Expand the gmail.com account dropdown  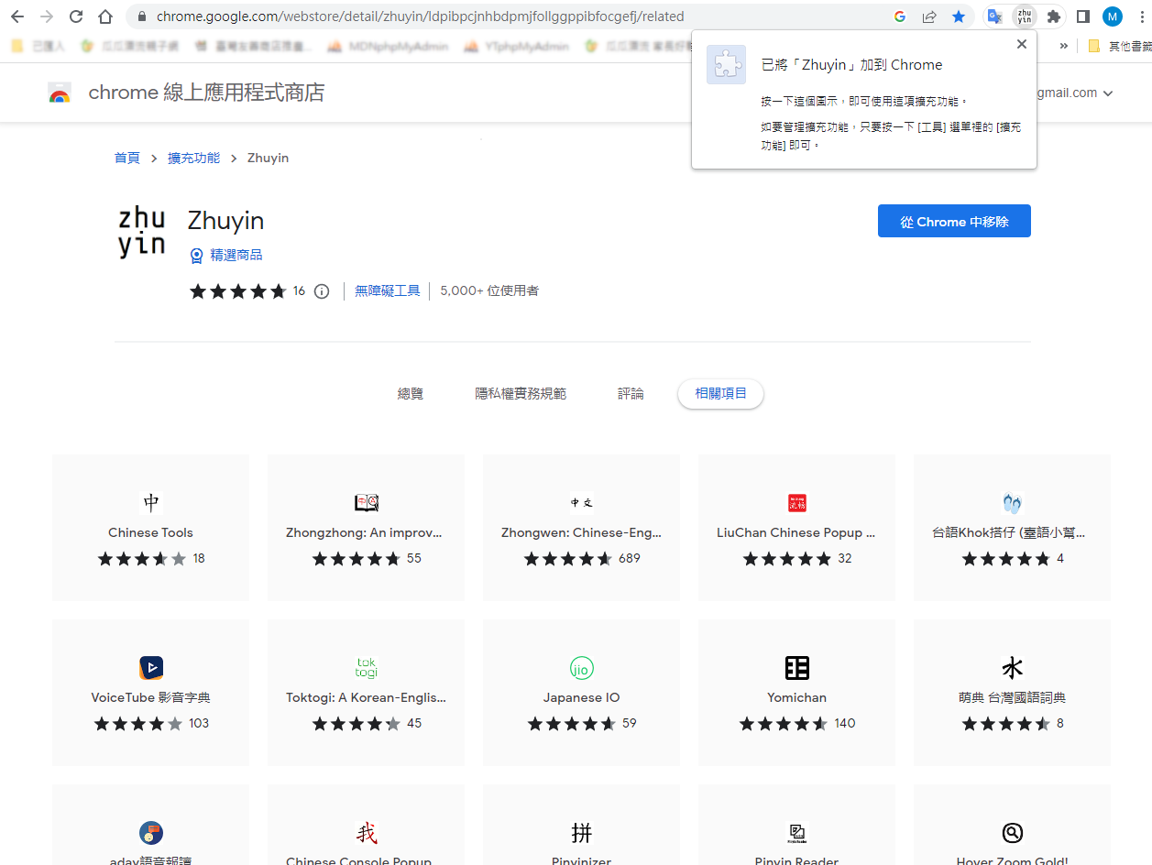(x=1108, y=93)
